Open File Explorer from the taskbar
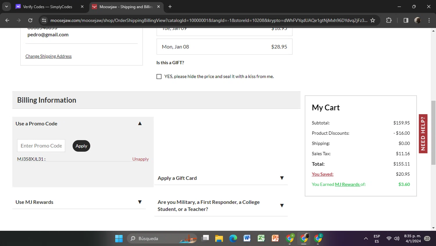436x246 pixels. pos(219,238)
